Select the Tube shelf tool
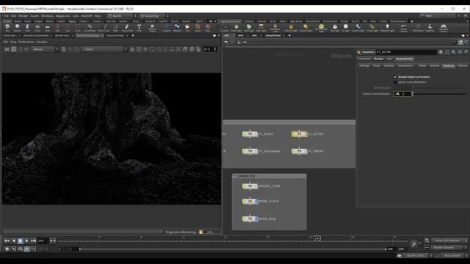The height and width of the screenshot is (264, 470). coord(27,28)
